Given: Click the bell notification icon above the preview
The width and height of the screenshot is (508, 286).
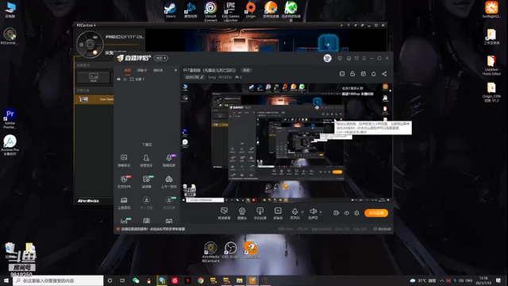Looking at the screenshot, I should [x=374, y=74].
